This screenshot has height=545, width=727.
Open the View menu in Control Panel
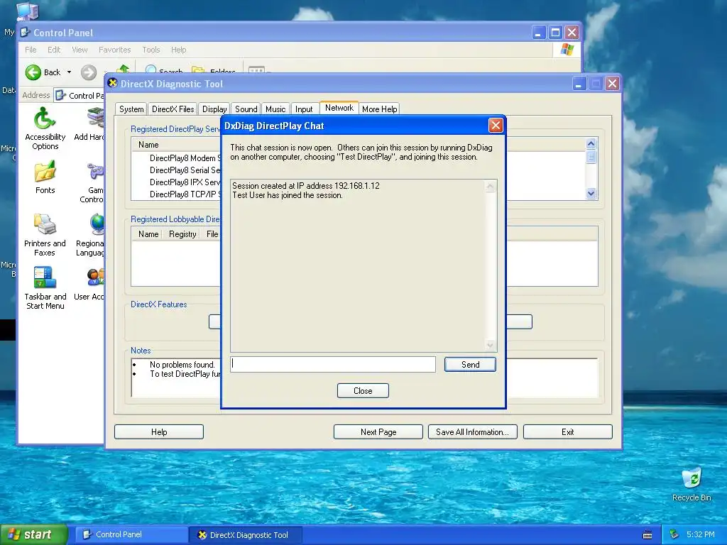[80, 50]
